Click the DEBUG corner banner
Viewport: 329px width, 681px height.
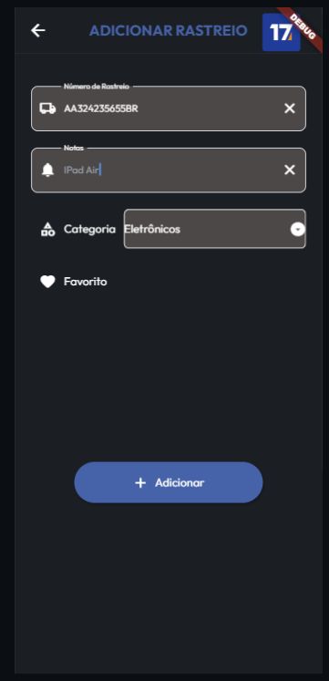(302, 27)
